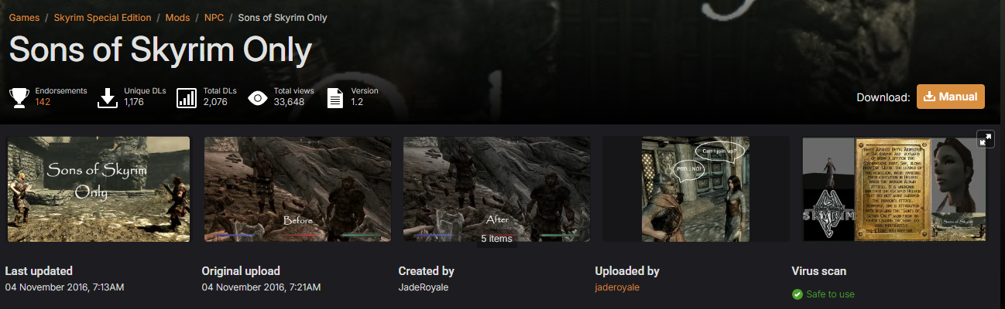Navigate to the NPC category breadcrumb
1005x309 pixels.
[214, 17]
